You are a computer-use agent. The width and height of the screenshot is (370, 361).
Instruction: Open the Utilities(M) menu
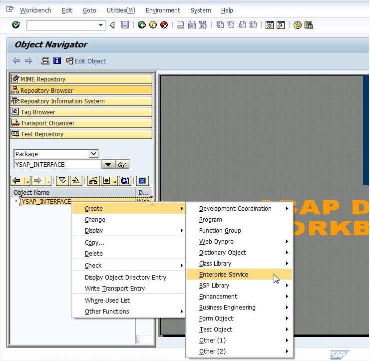pos(121,10)
